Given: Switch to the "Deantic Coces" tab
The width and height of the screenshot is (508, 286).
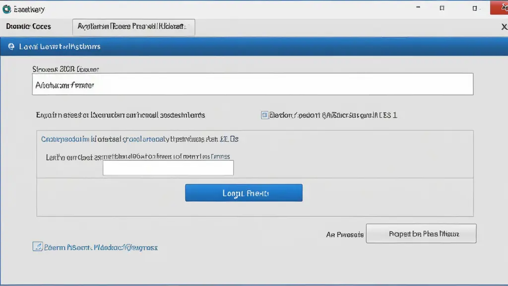Looking at the screenshot, I should pos(28,27).
